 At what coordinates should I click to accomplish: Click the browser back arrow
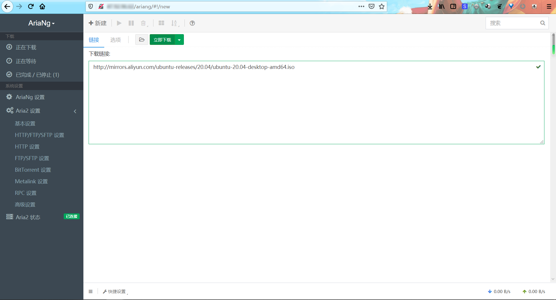tap(7, 7)
